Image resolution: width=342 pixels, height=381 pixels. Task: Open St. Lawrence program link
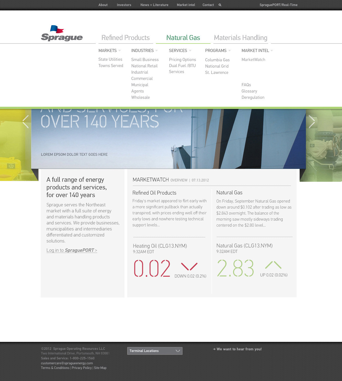point(217,73)
